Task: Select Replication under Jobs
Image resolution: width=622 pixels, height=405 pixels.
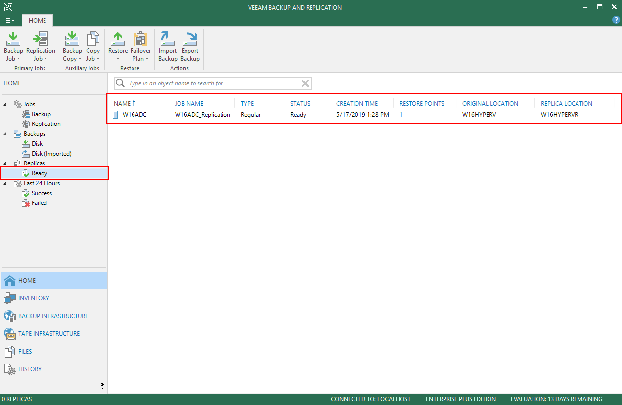Action: tap(46, 124)
